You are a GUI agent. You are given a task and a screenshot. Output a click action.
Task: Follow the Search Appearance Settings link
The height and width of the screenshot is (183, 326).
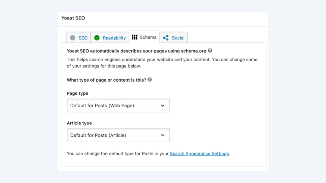coord(199,153)
